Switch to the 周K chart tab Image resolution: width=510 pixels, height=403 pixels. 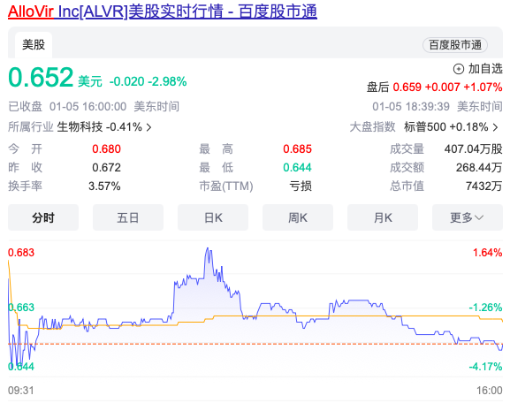pyautogui.click(x=298, y=217)
